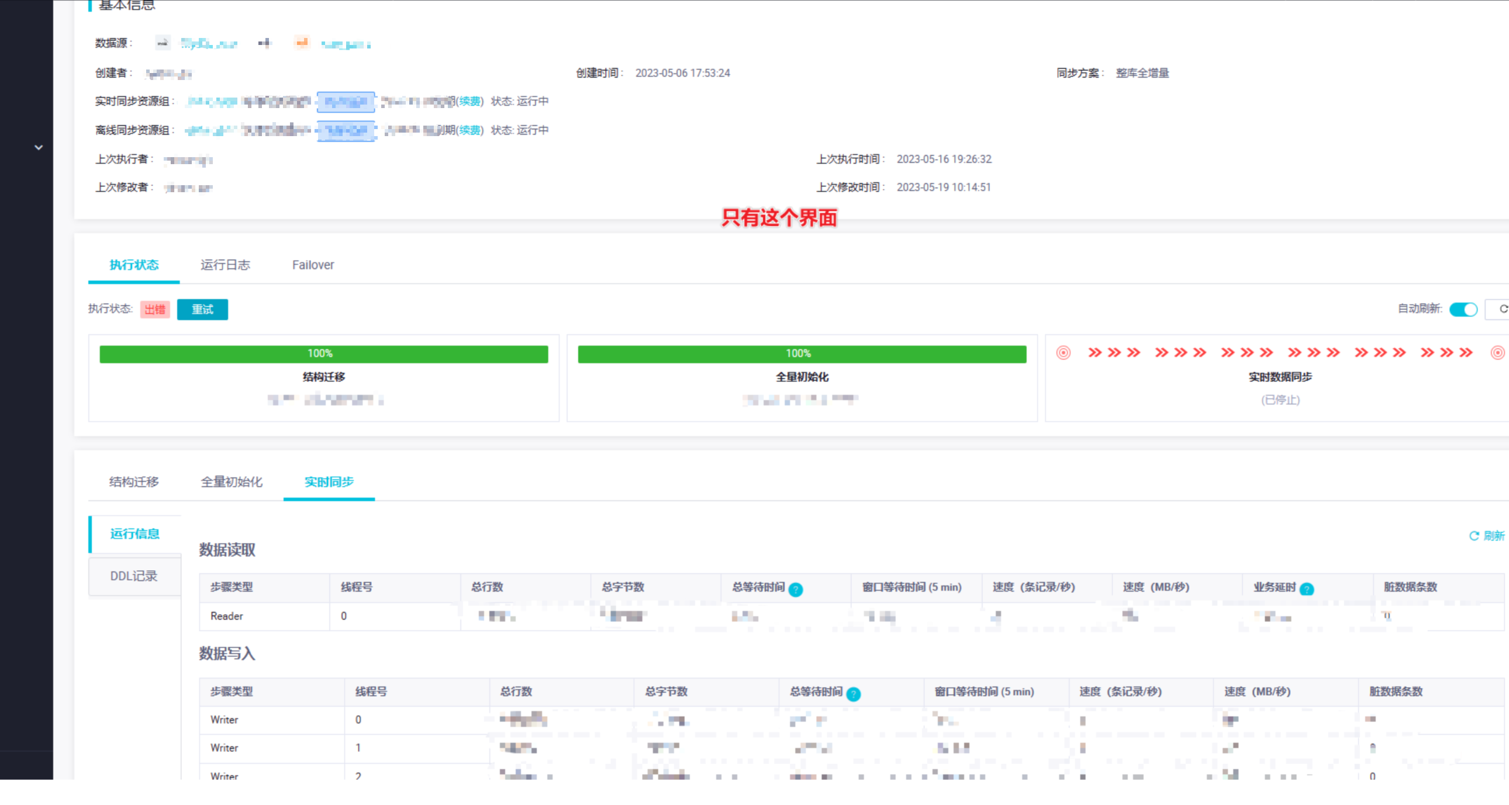The height and width of the screenshot is (805, 1509).
Task: Expand the left sidebar chevron
Action: [39, 147]
